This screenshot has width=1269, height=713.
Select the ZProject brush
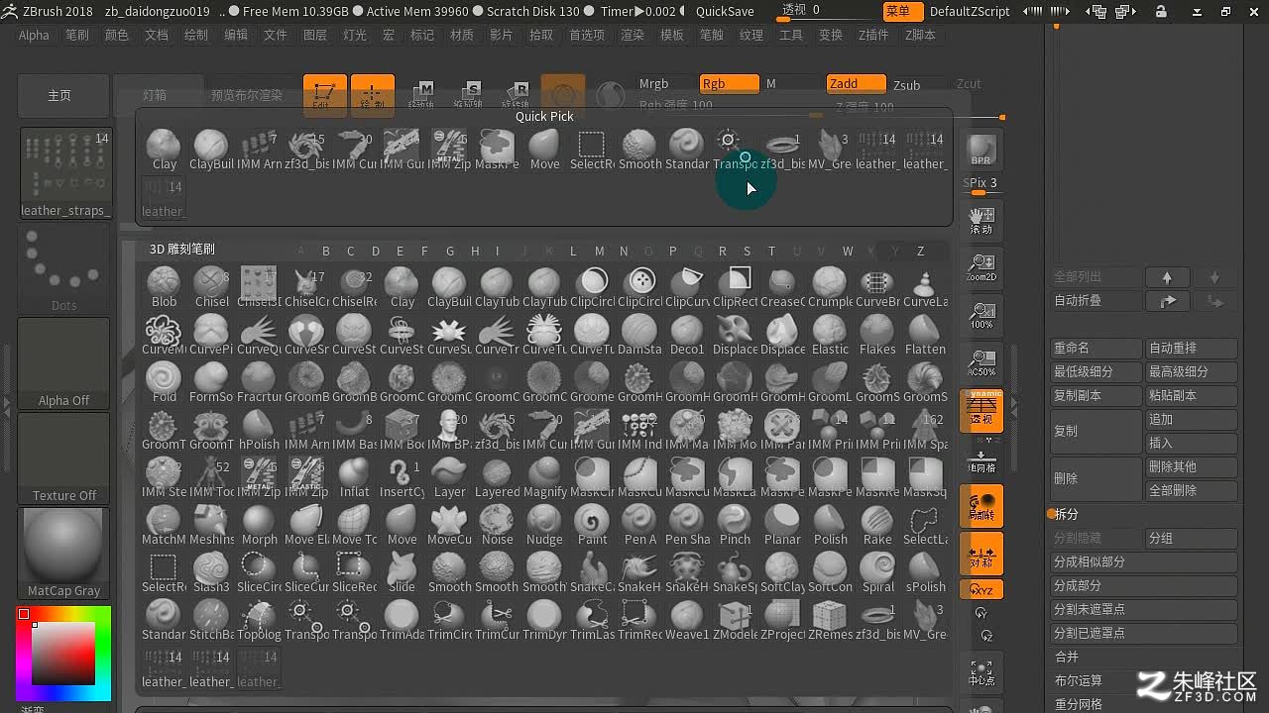(x=782, y=620)
